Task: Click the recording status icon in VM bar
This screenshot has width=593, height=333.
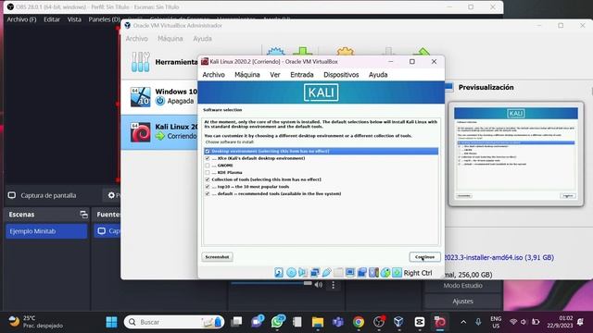Action: tap(361, 273)
